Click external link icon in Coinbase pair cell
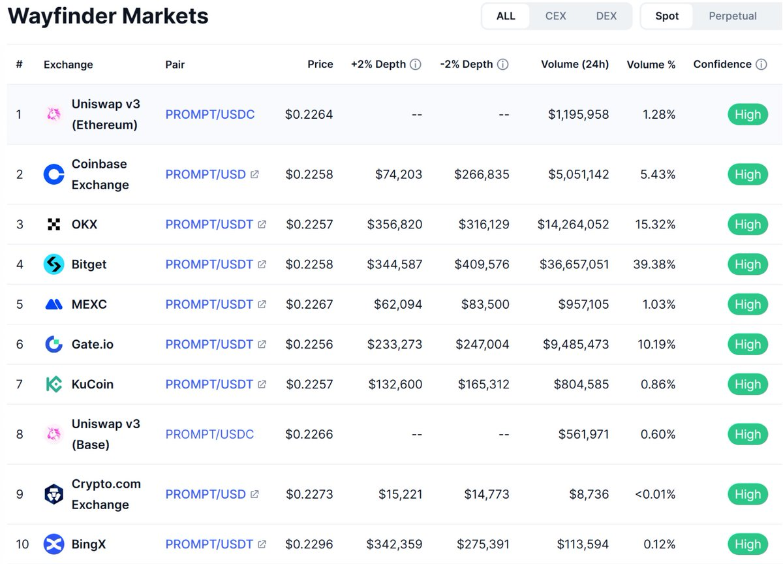Viewport: 783px width, 564px height. 255,174
